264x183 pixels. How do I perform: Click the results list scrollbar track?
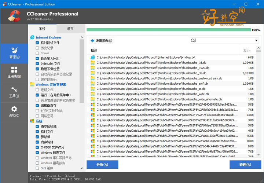[258, 101]
